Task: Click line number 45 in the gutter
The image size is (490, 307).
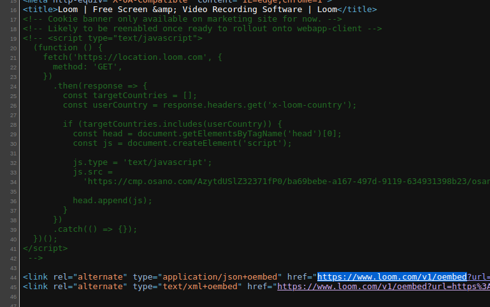Action: pyautogui.click(x=13, y=287)
